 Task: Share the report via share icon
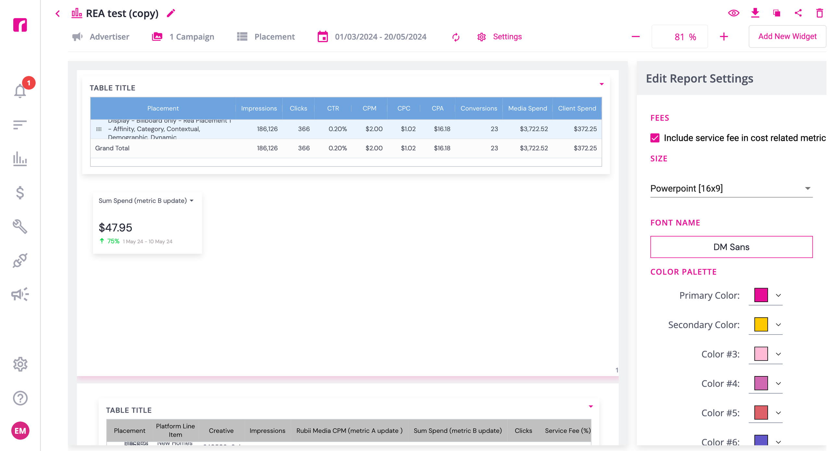(798, 13)
